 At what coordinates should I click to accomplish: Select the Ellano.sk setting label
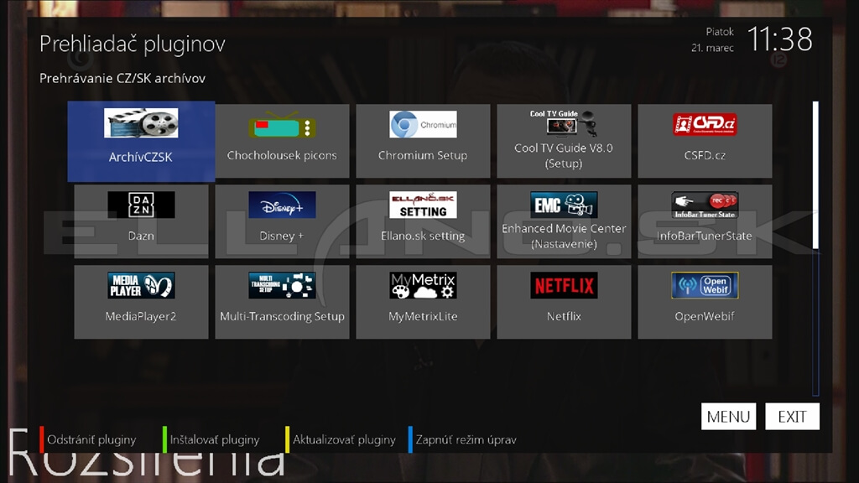click(x=423, y=236)
